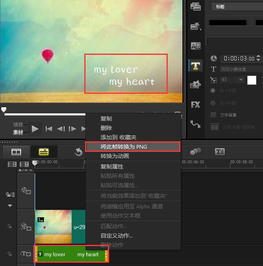This screenshot has width=263, height=266.
Task: Open the 汉仪小隶体简 font dropdown
Action: tap(241, 69)
